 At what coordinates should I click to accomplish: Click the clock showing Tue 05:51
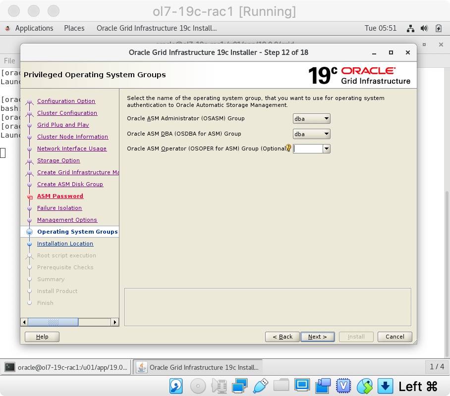[380, 28]
